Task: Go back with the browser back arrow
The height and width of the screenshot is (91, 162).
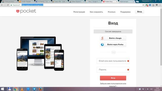Action: [x=2, y=5]
